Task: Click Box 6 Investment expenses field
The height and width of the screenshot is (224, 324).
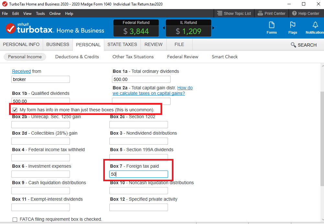Action: coord(40,174)
